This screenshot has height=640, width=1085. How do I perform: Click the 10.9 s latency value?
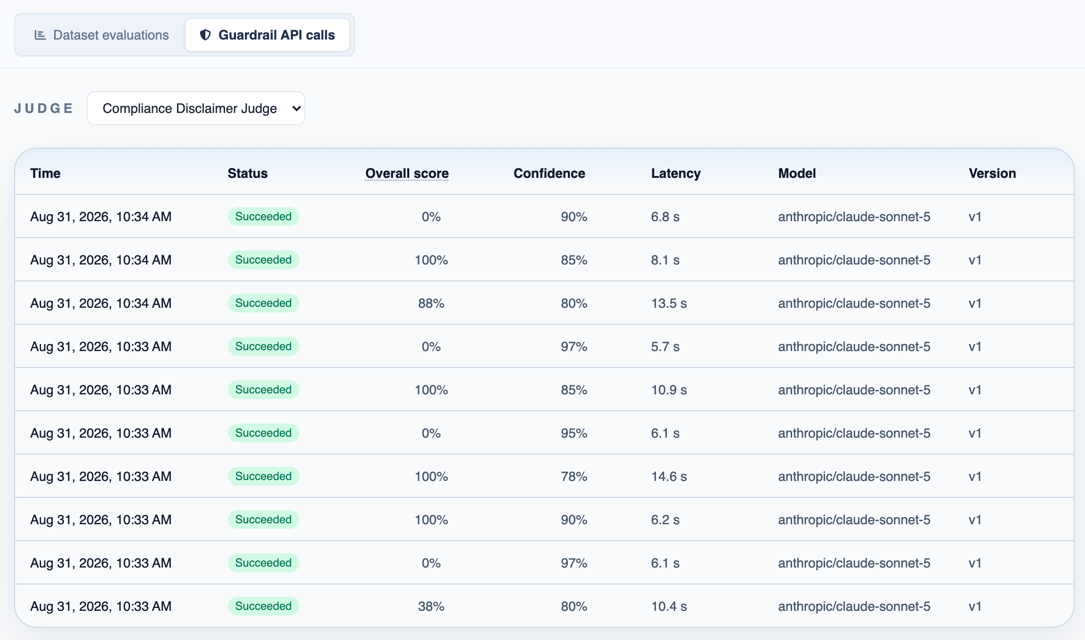(x=669, y=390)
